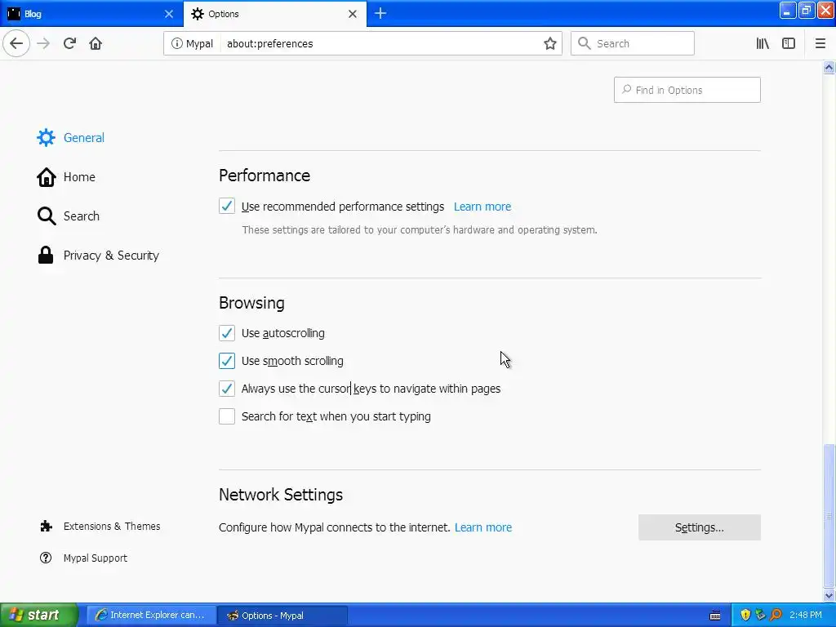Click the network tray icon beside the shield
This screenshot has width=836, height=627.
pos(760,616)
